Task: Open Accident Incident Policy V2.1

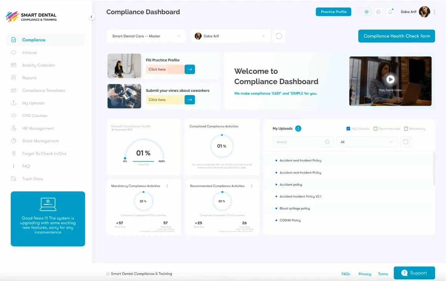Action: pyautogui.click(x=300, y=196)
